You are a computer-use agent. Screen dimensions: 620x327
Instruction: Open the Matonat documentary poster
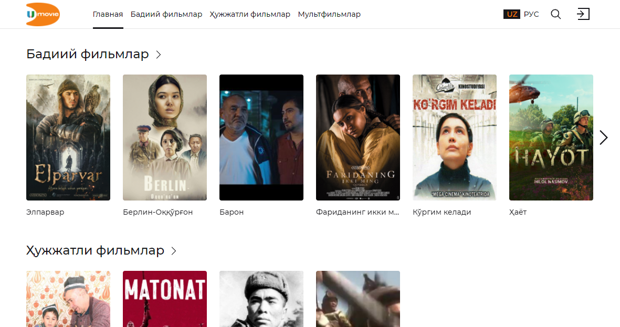[165, 299]
